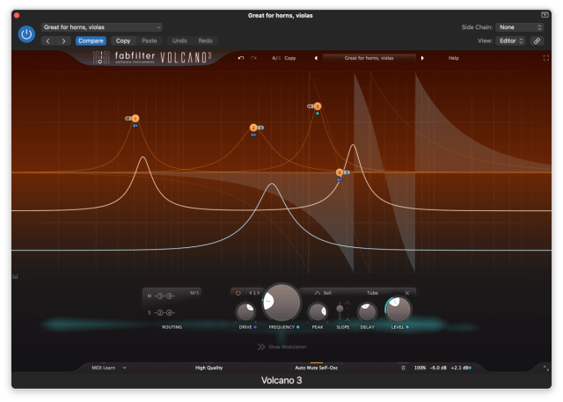Go to next preset with right arrow
Screen dimensions: 563x402
63,41
